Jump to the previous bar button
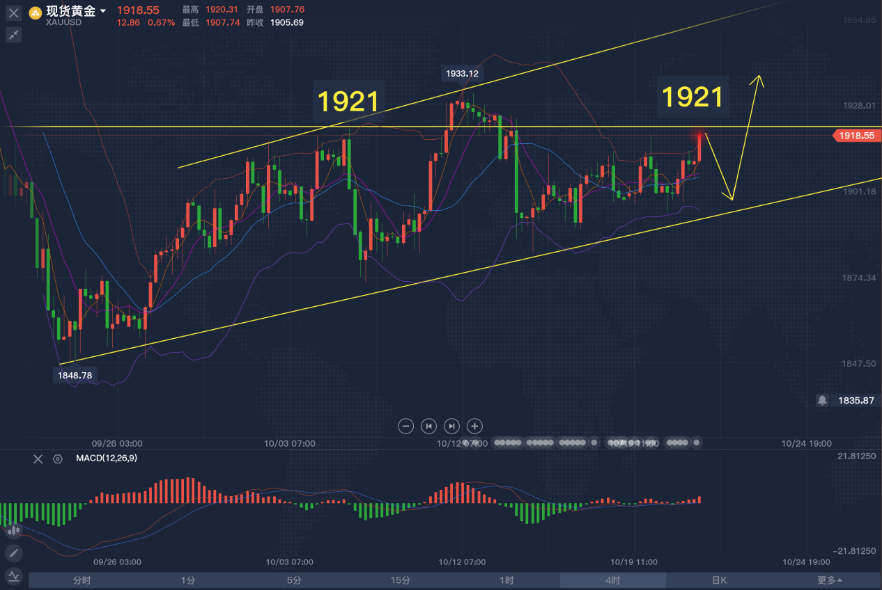The height and width of the screenshot is (590, 882). 429,426
